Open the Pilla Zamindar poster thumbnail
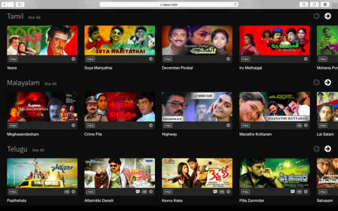The image size is (338, 211). (275, 173)
